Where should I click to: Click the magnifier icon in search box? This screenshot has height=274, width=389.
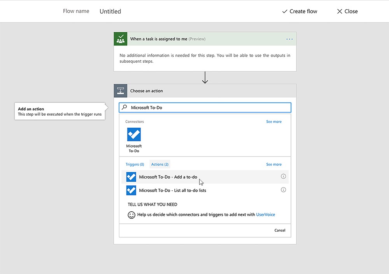[124, 107]
